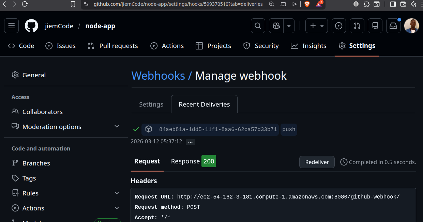
Task: Select the push event badge
Action: point(288,129)
